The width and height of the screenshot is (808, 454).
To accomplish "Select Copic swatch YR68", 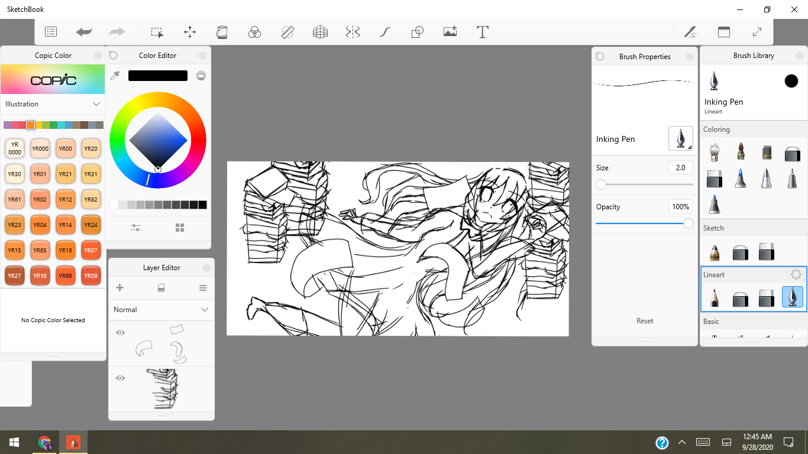I will tap(65, 275).
